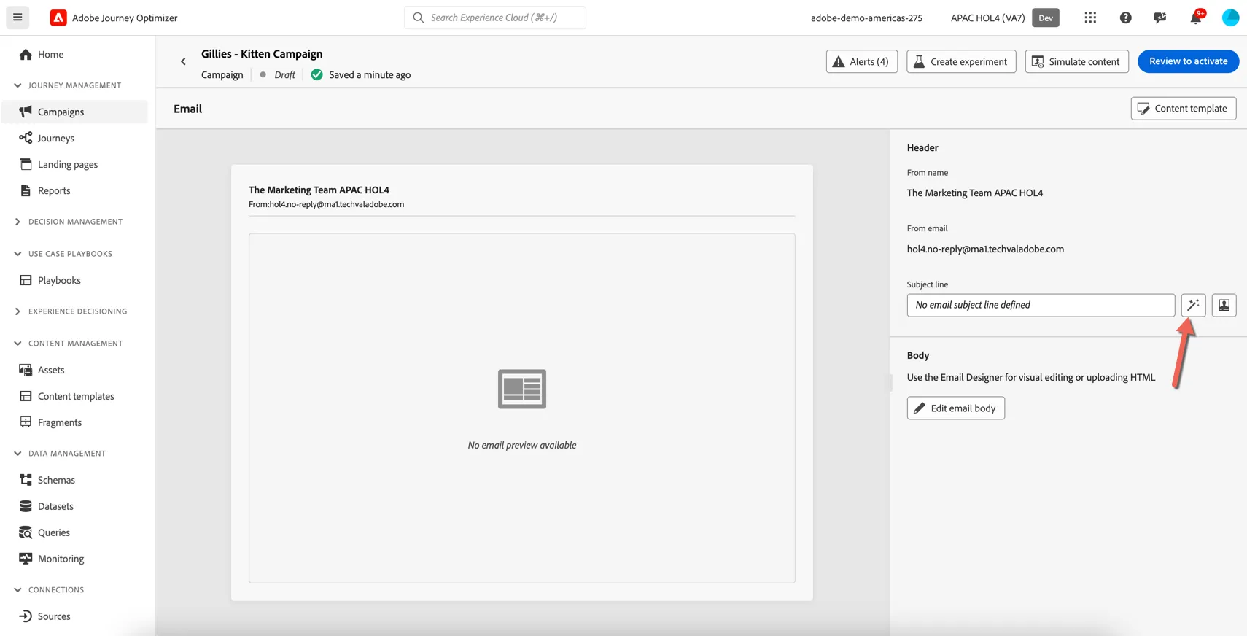Collapse the Content Management section
This screenshot has width=1247, height=636.
[68, 344]
